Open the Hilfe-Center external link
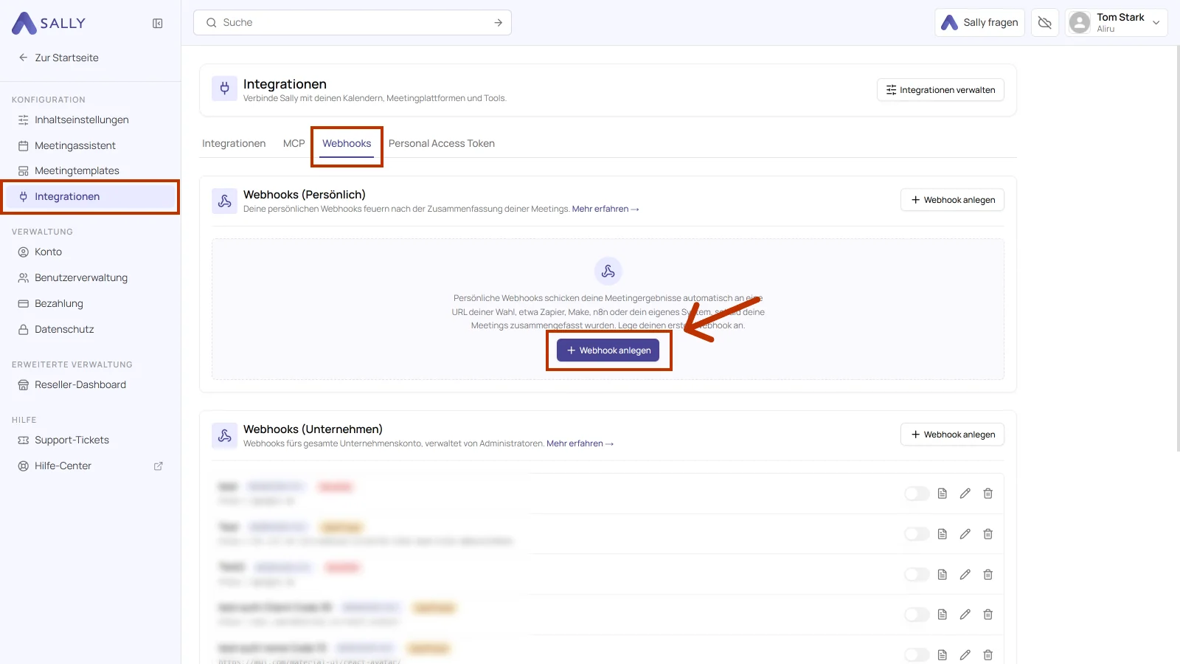This screenshot has height=664, width=1180. (x=90, y=466)
